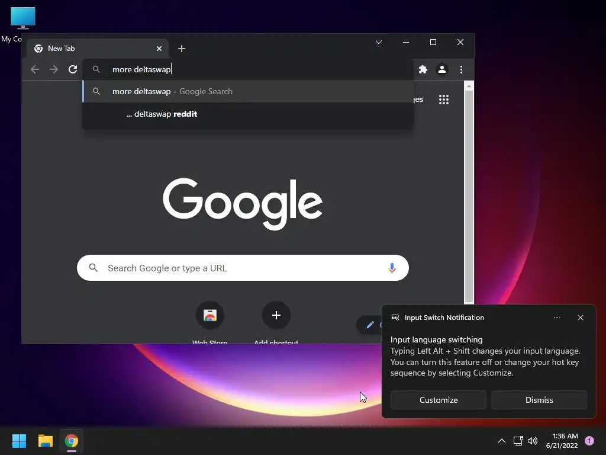Click the network tray icon
The image size is (606, 455).
pyautogui.click(x=518, y=441)
